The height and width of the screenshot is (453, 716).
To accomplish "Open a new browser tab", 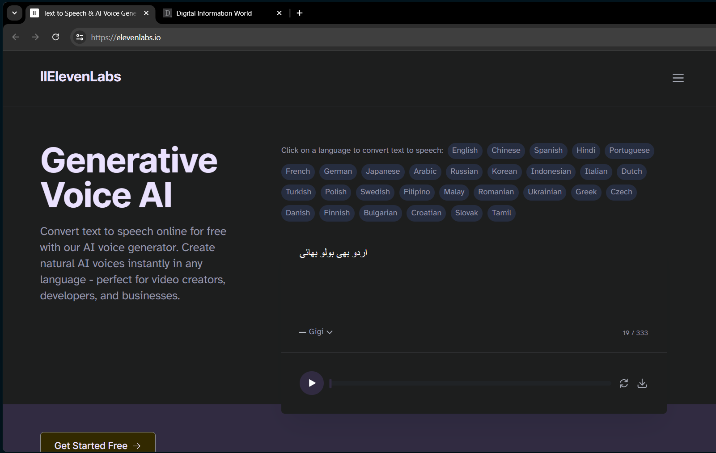I will coord(300,13).
